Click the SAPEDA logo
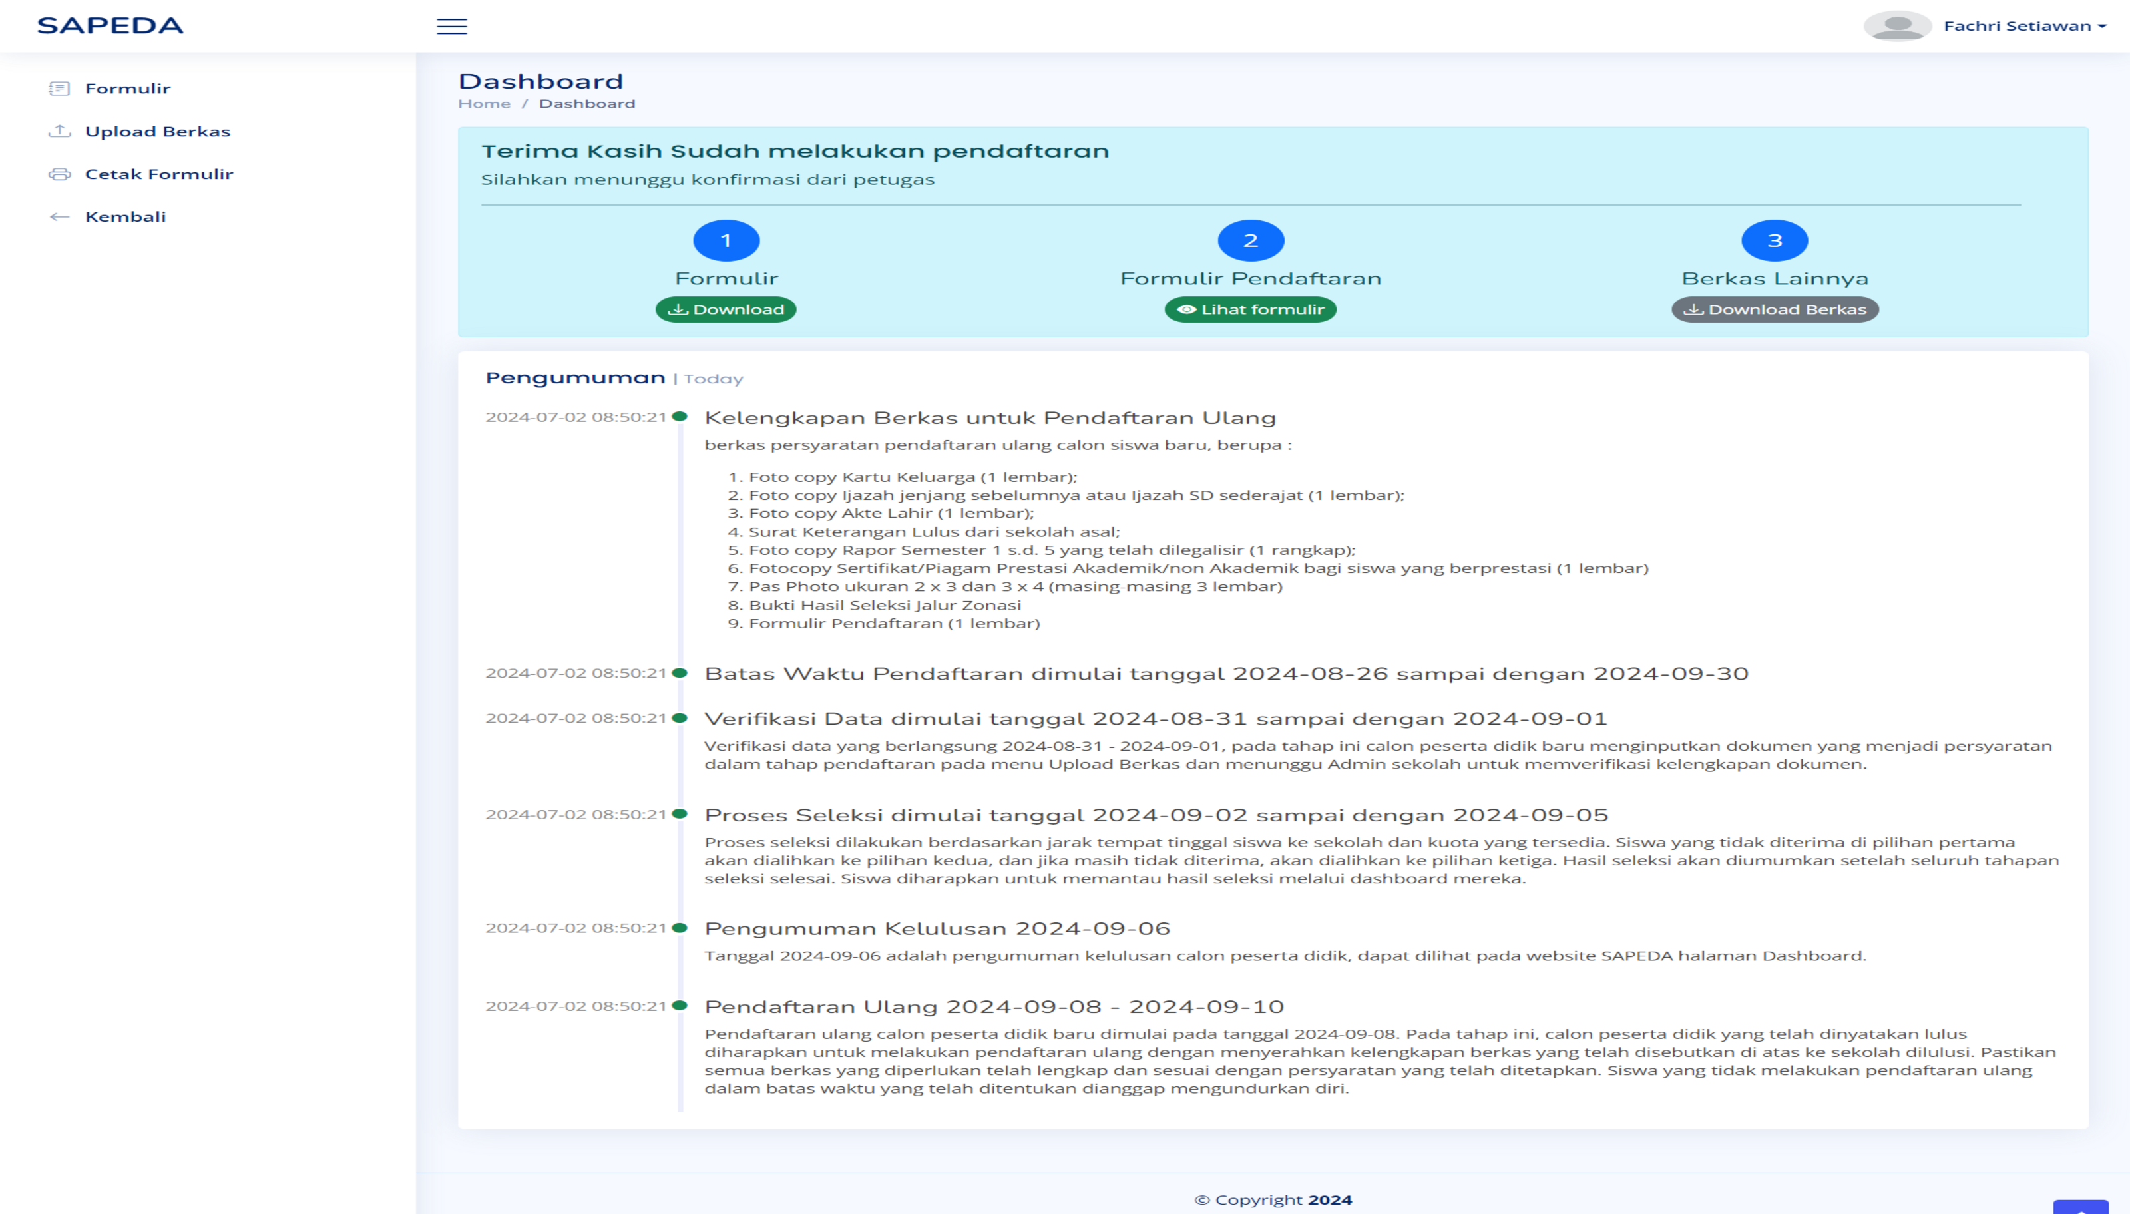This screenshot has width=2130, height=1214. [x=110, y=26]
